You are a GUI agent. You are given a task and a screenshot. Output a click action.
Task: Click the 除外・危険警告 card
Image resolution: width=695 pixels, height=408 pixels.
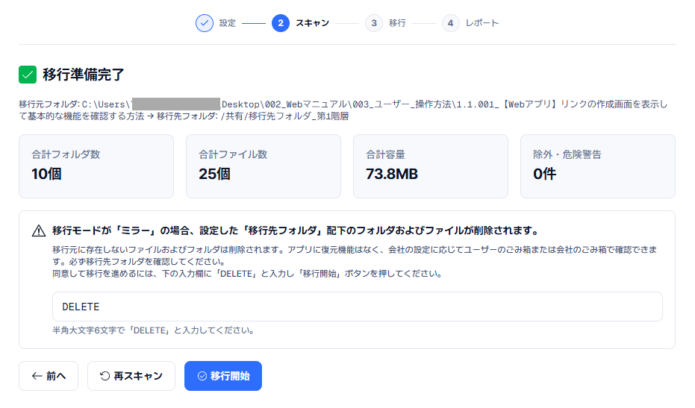[597, 166]
